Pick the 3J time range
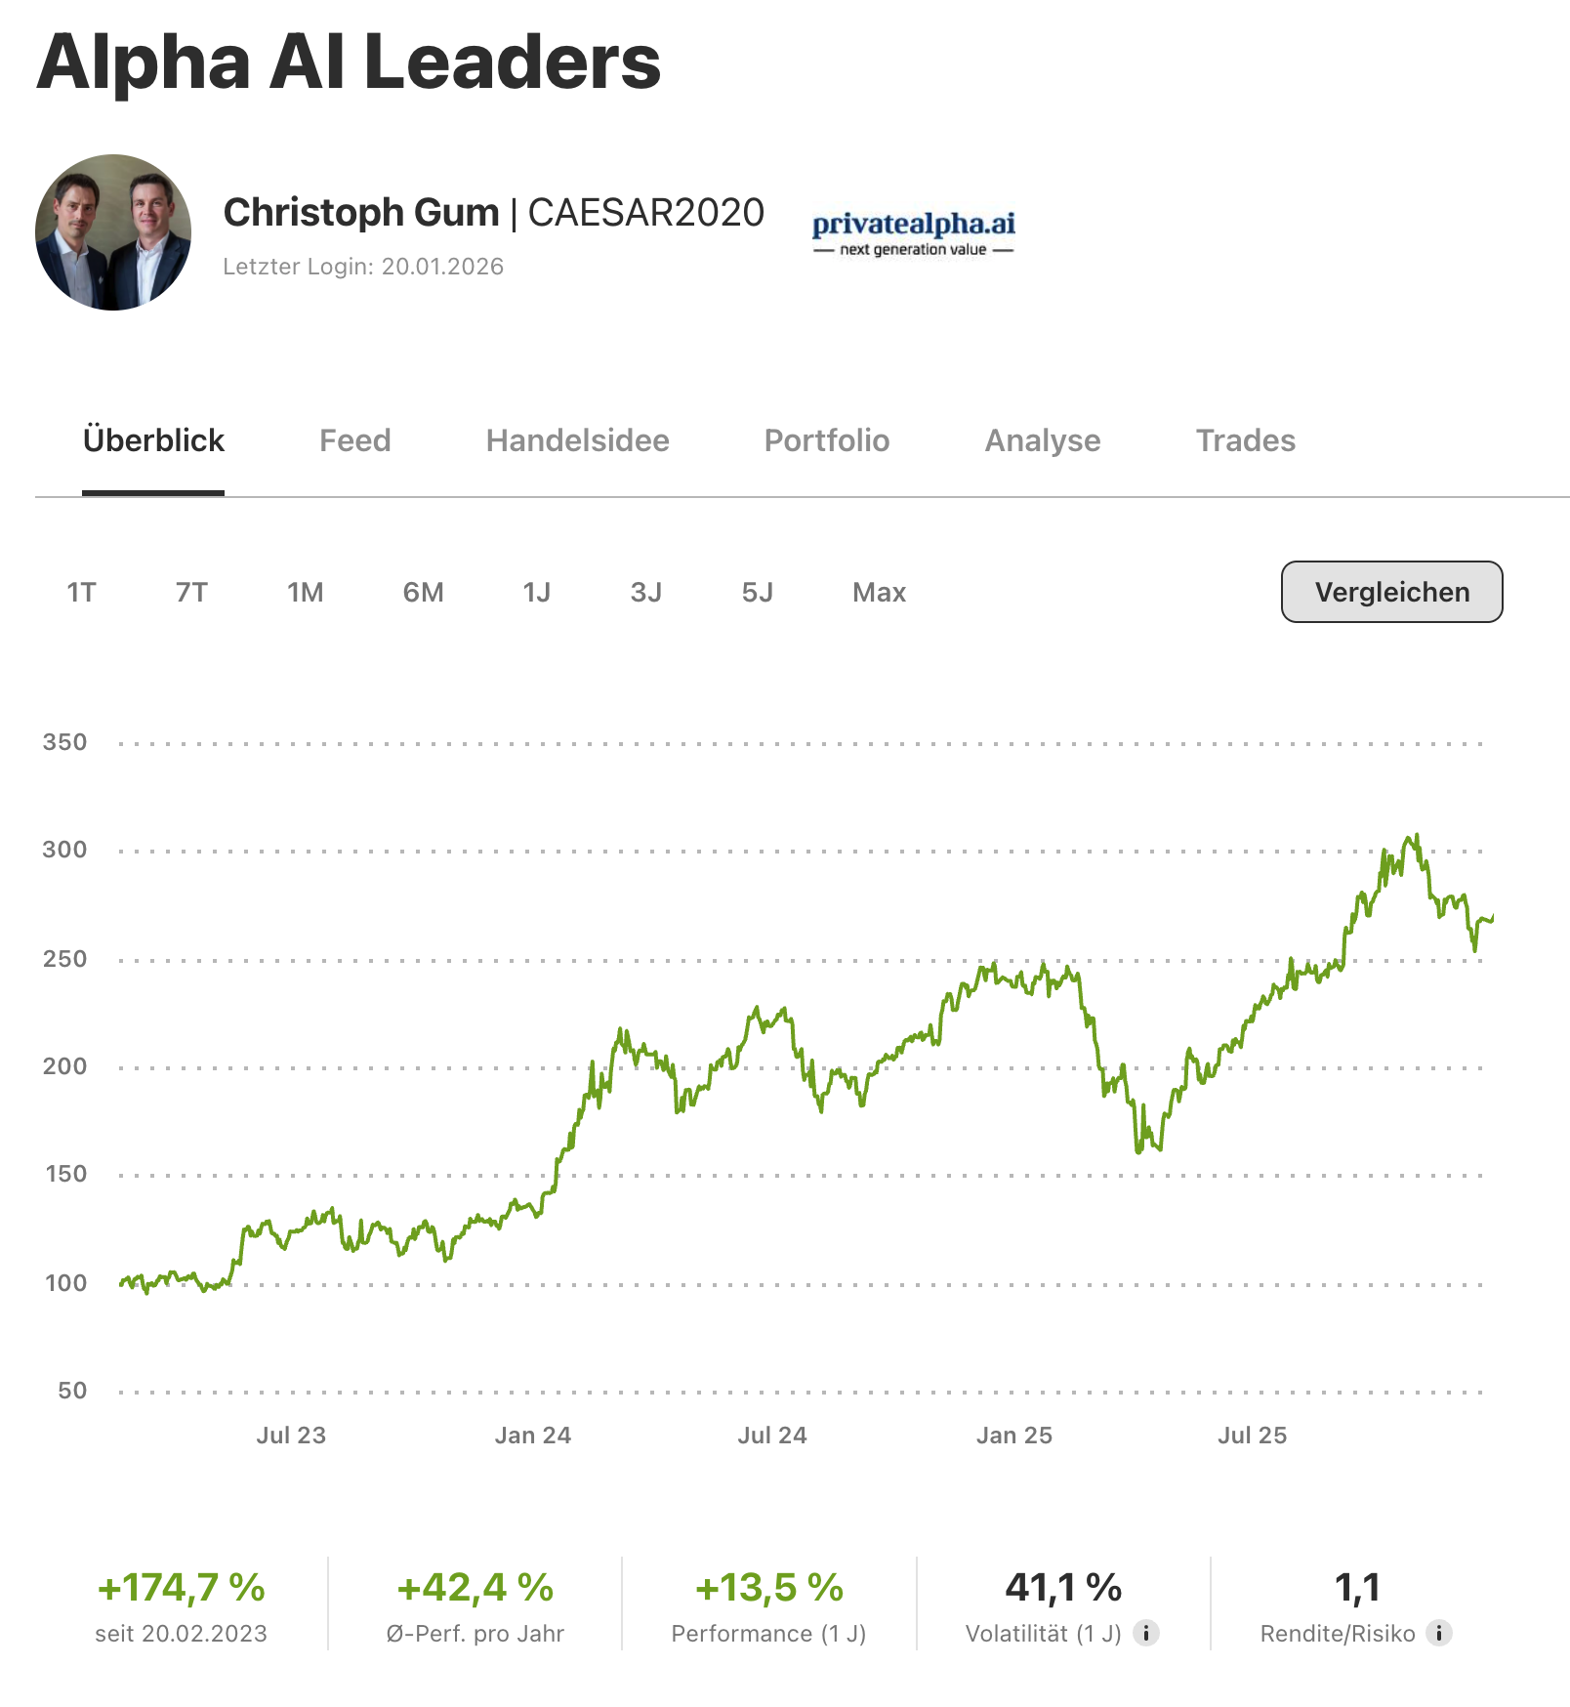 click(645, 593)
